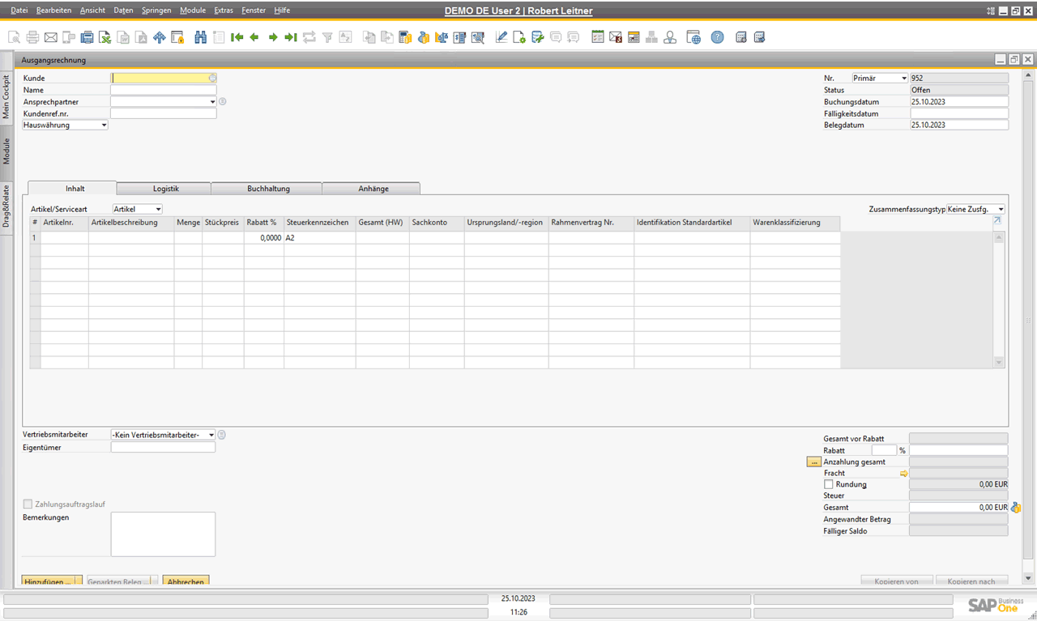Export to Excel using the toolbar icon
Screen dimensions: 1037x621
click(x=105, y=37)
